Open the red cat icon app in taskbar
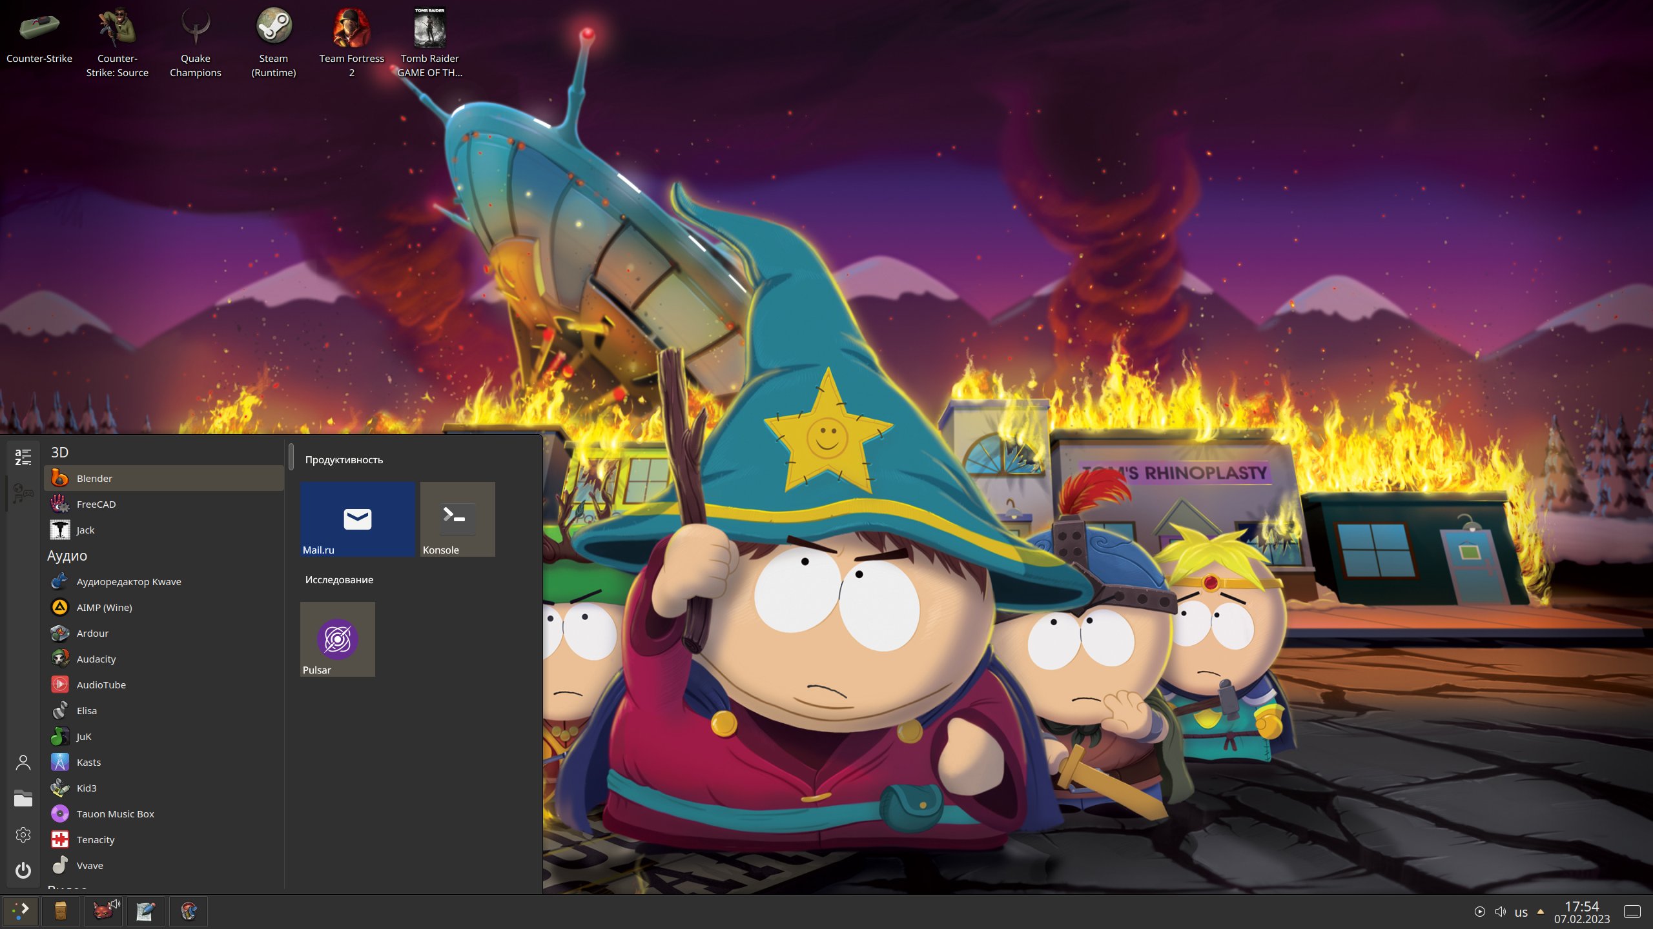 [103, 912]
